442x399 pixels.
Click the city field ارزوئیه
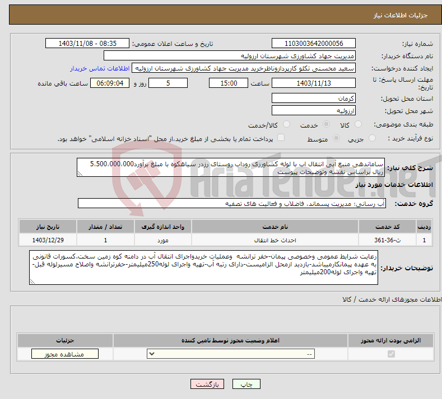point(314,110)
